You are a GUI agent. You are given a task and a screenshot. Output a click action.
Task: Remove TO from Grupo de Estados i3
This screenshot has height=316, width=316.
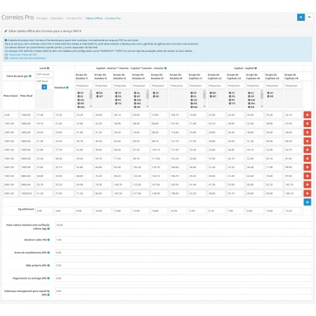(116, 104)
